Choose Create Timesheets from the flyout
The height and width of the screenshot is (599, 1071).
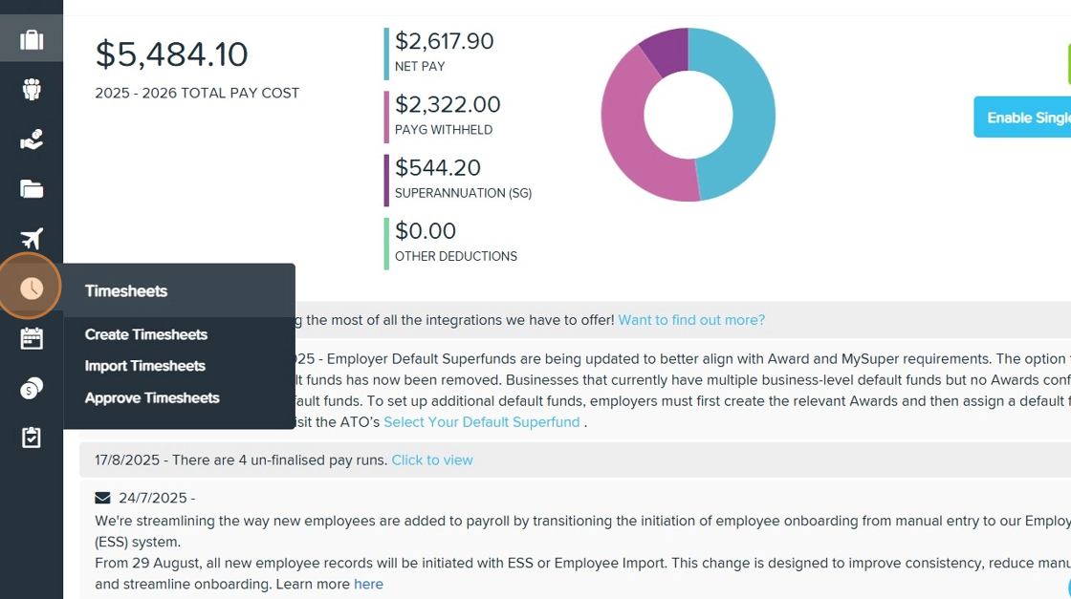(x=146, y=334)
